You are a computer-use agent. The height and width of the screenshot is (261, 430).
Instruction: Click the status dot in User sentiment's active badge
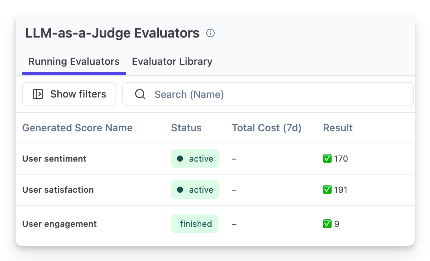pos(181,159)
